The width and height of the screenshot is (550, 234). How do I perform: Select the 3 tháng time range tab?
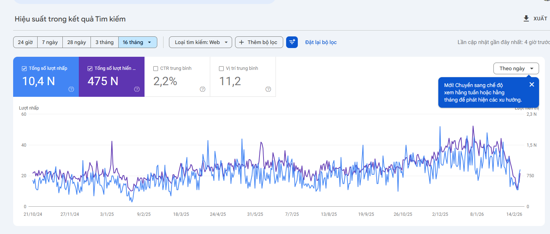[x=104, y=42]
